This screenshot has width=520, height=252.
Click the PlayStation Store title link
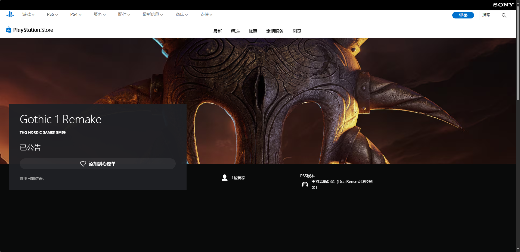click(x=33, y=30)
